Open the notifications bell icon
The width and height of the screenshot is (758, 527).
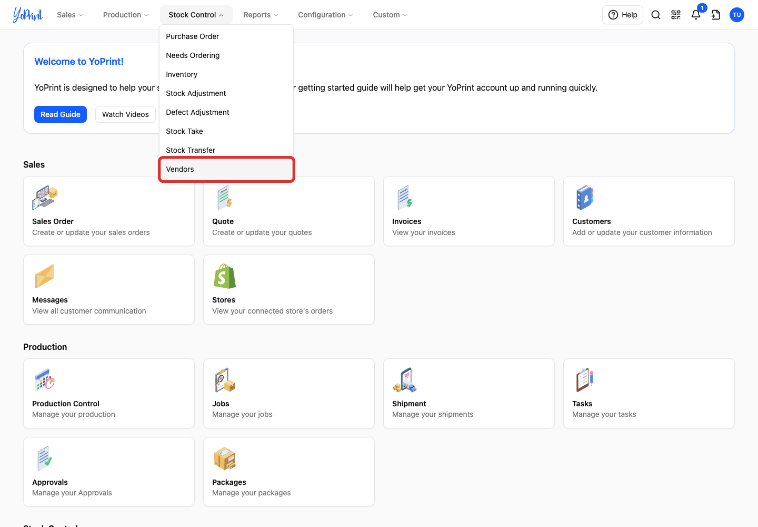tap(696, 15)
